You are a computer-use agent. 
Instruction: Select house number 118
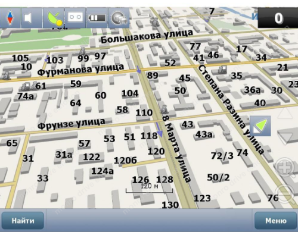(149, 136)
